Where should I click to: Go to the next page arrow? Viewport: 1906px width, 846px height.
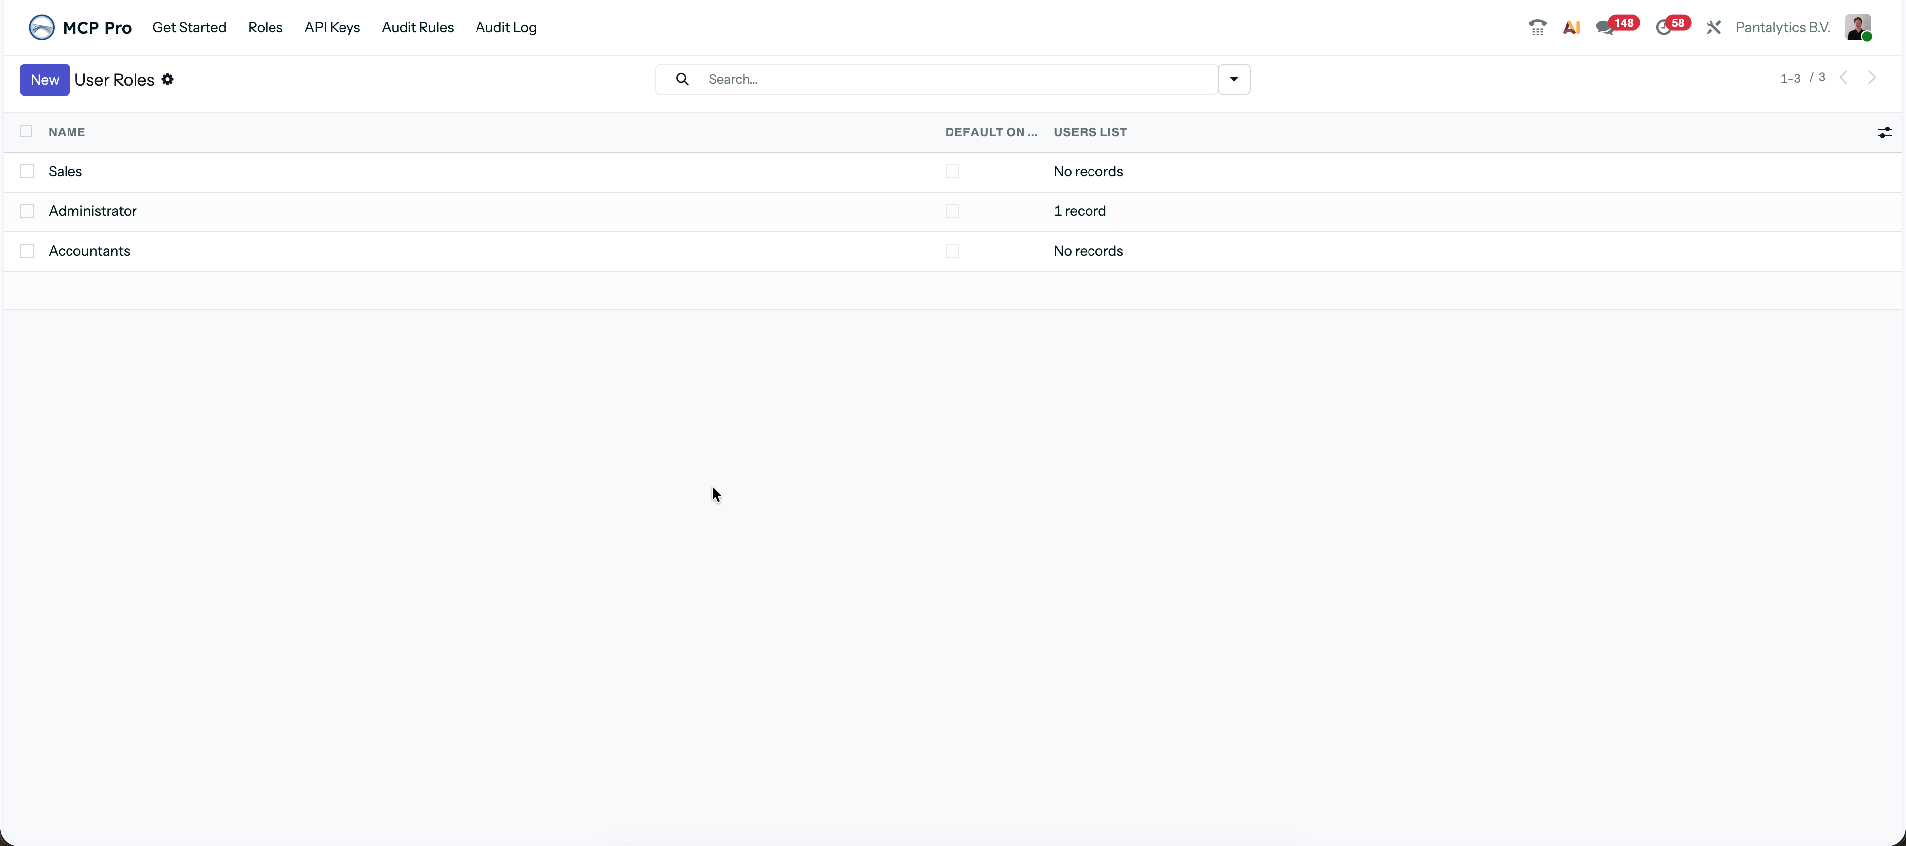[1872, 77]
